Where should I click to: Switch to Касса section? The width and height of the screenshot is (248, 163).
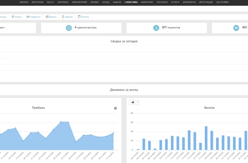50,2
